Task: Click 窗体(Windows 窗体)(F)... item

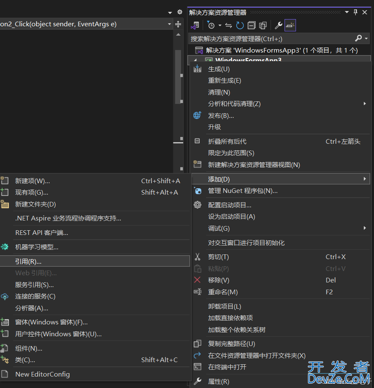Action: coord(95,322)
